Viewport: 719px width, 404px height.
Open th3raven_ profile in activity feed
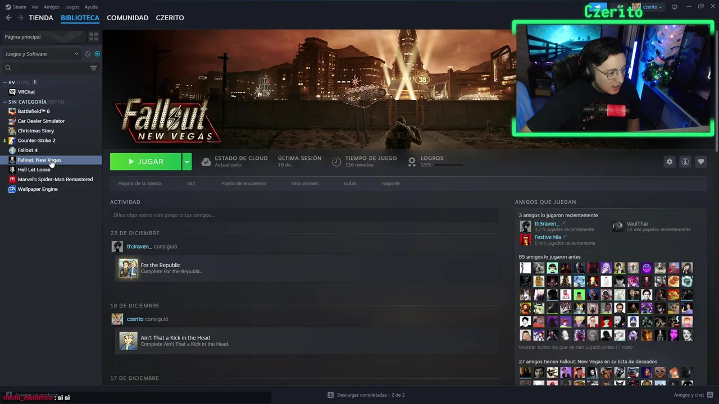point(139,246)
